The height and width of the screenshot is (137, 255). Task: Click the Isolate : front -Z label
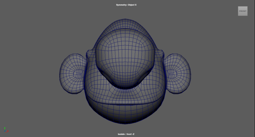(x=126, y=134)
